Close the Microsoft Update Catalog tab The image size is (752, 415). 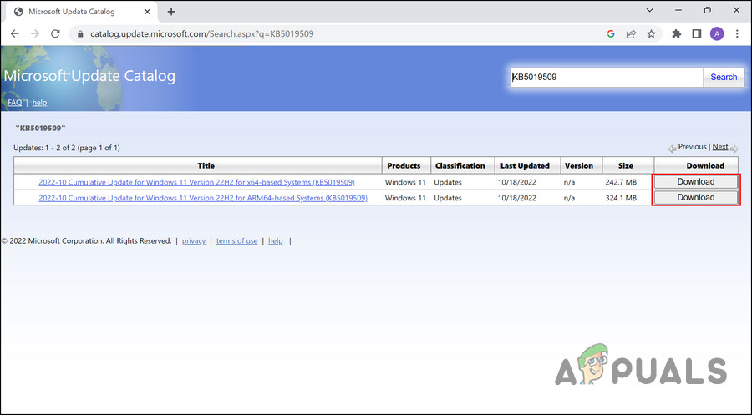click(148, 12)
